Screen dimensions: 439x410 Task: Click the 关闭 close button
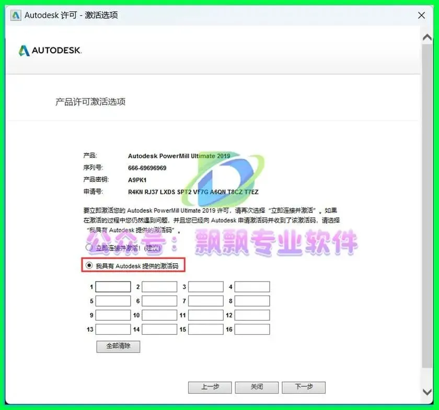point(257,388)
